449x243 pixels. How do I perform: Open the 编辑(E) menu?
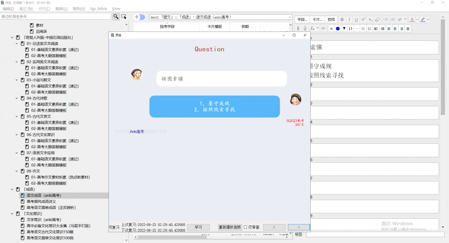tap(8, 9)
